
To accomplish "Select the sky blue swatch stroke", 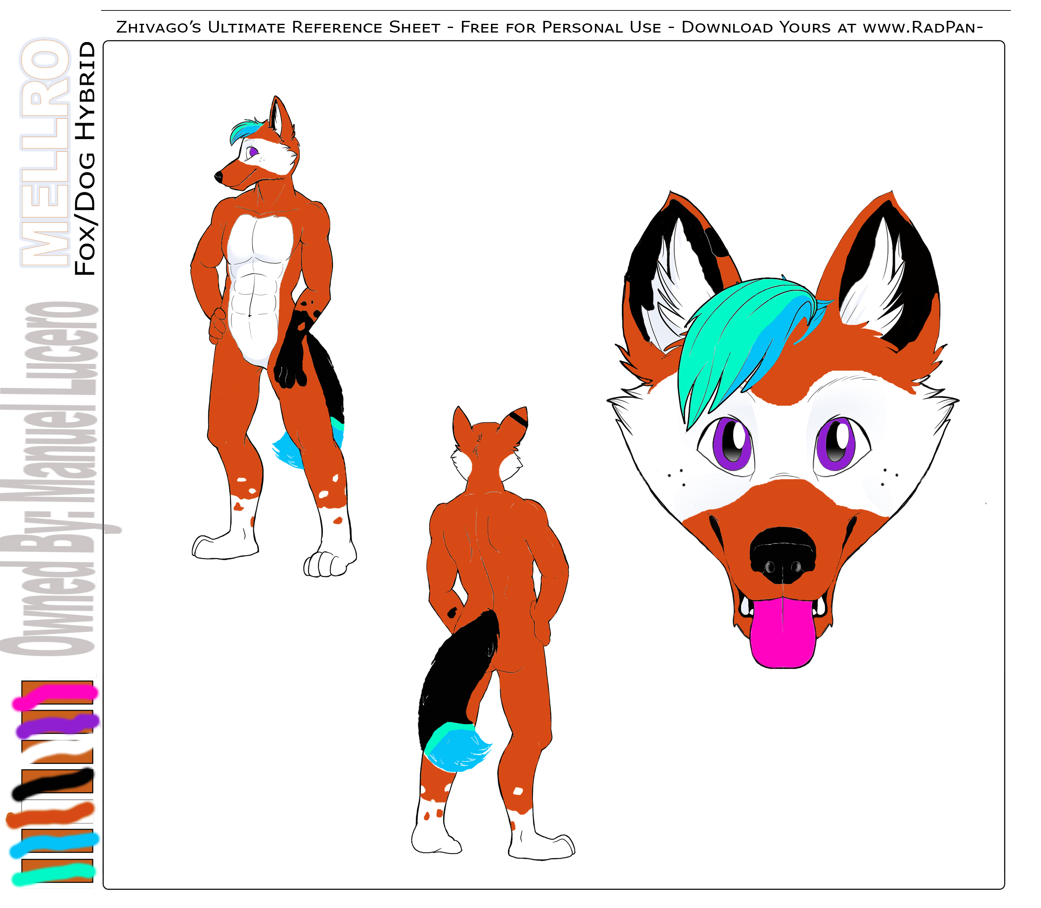I will (54, 845).
